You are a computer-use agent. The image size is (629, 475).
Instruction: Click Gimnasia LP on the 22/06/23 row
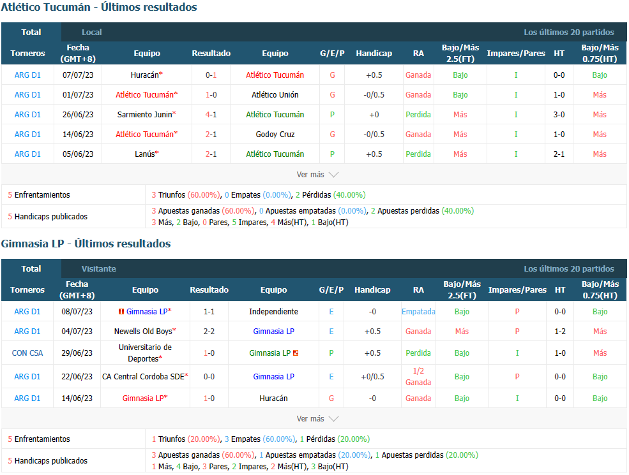click(273, 377)
